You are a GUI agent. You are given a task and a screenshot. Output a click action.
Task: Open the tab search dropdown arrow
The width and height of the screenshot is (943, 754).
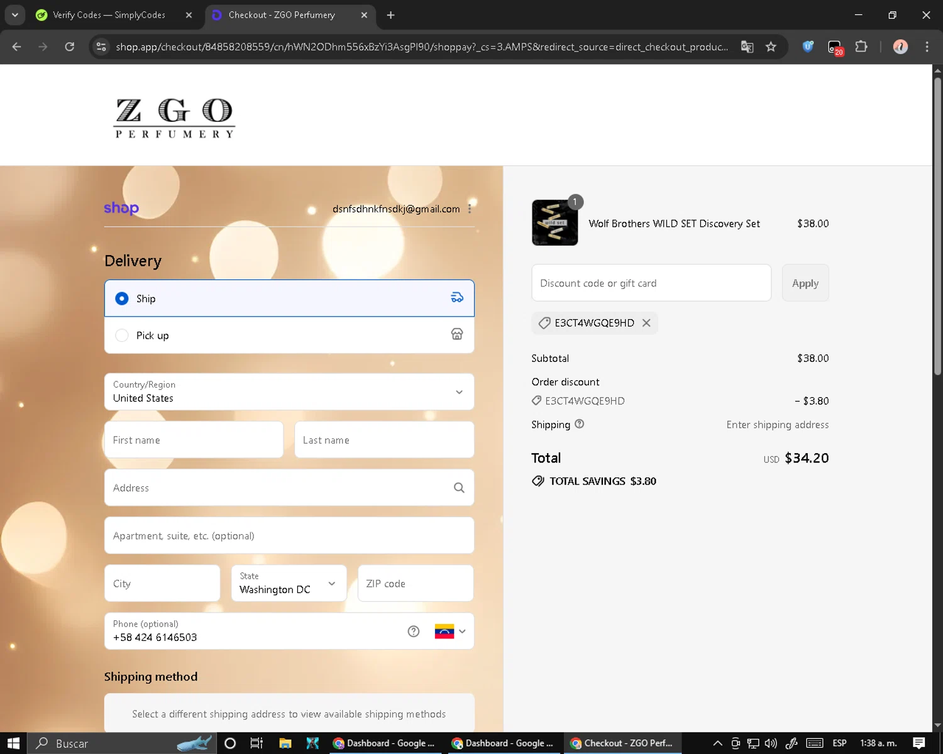tap(14, 15)
